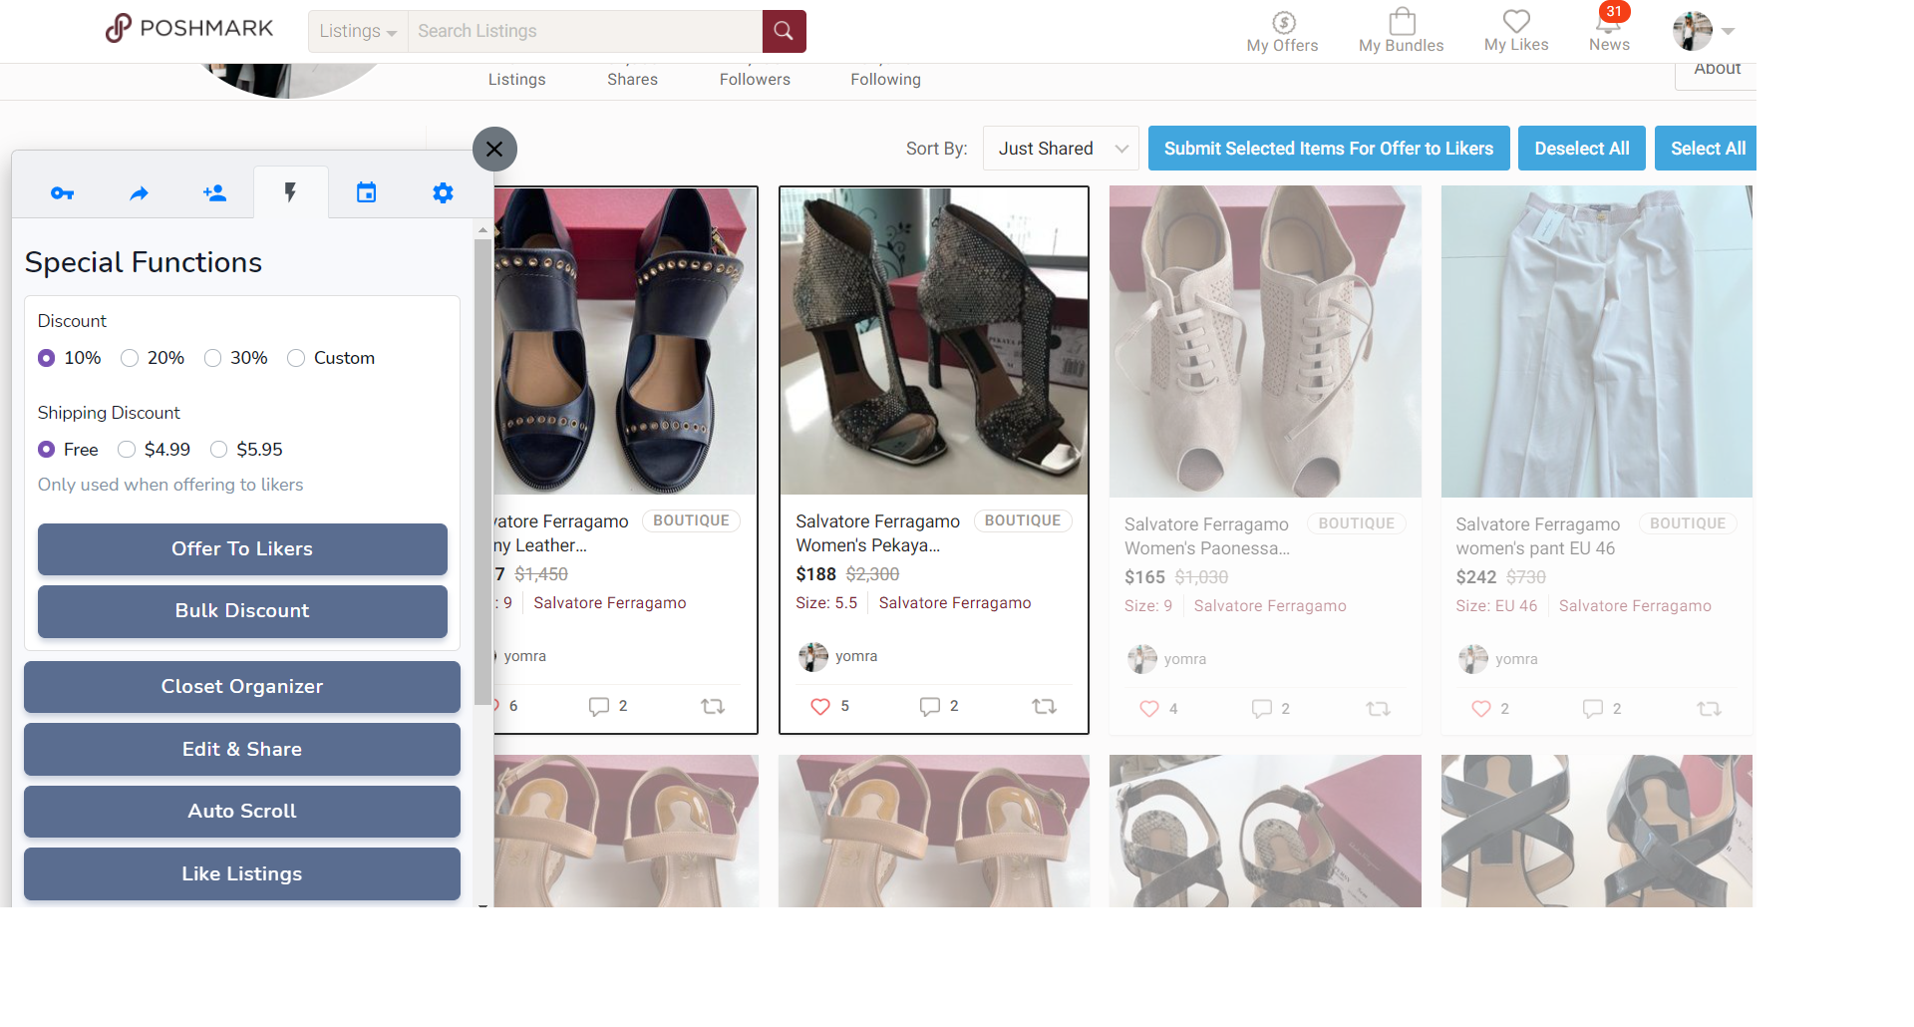Like the Women's Pekaya listing heart
1914x1027 pixels.
pos(820,707)
